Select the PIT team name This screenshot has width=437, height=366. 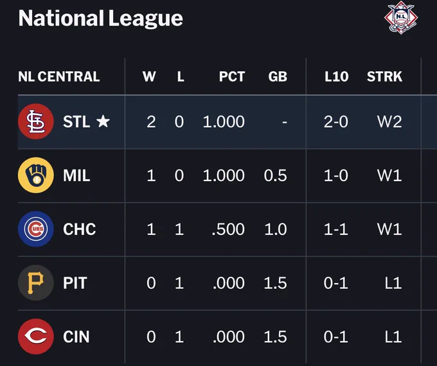click(75, 283)
